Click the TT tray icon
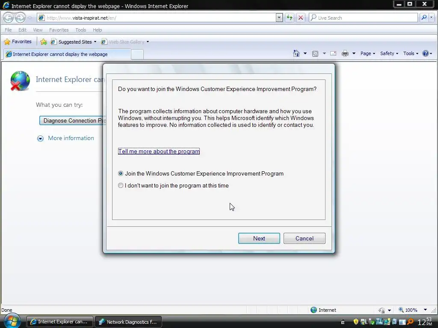The height and width of the screenshot is (328, 438). click(x=379, y=321)
